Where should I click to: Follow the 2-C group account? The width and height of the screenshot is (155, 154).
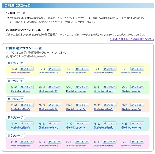click(x=82, y=87)
